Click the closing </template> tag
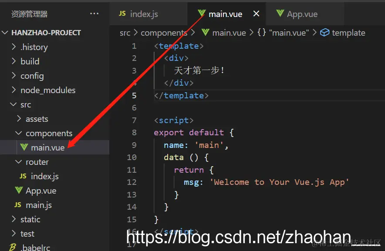The image size is (385, 251). point(181,95)
